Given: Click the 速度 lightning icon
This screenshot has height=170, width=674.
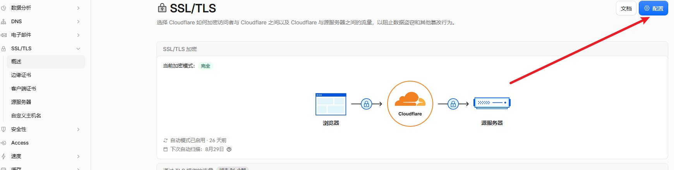Looking at the screenshot, I should click(x=3, y=156).
